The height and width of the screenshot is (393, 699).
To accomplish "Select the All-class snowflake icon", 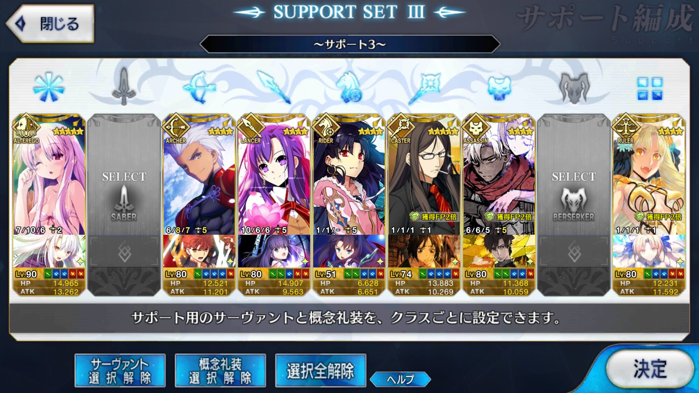I will click(49, 87).
